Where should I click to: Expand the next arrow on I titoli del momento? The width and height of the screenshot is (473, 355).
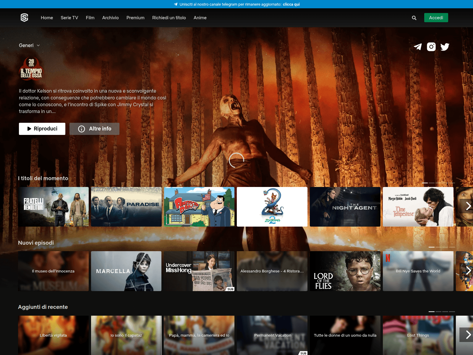pos(468,206)
